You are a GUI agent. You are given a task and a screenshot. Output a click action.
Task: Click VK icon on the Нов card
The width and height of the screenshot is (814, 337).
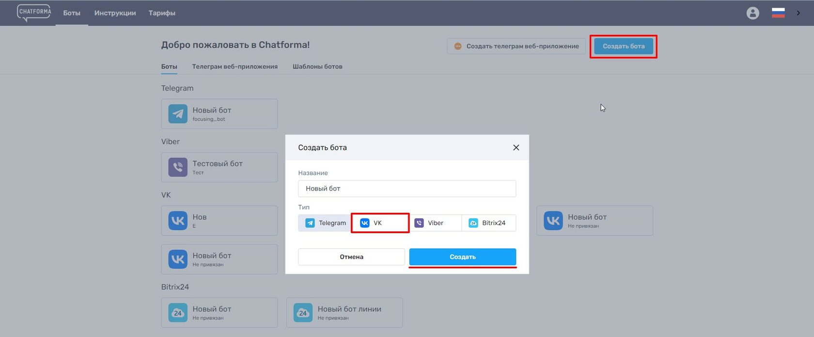[x=178, y=221]
